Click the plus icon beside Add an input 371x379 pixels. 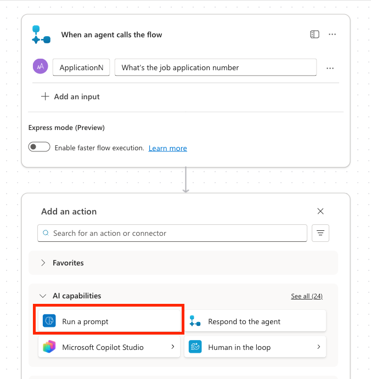coord(45,97)
